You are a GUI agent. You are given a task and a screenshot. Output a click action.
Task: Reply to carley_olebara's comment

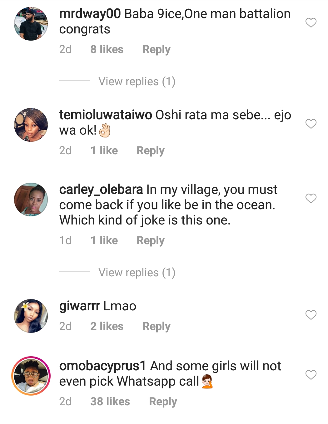tap(151, 240)
